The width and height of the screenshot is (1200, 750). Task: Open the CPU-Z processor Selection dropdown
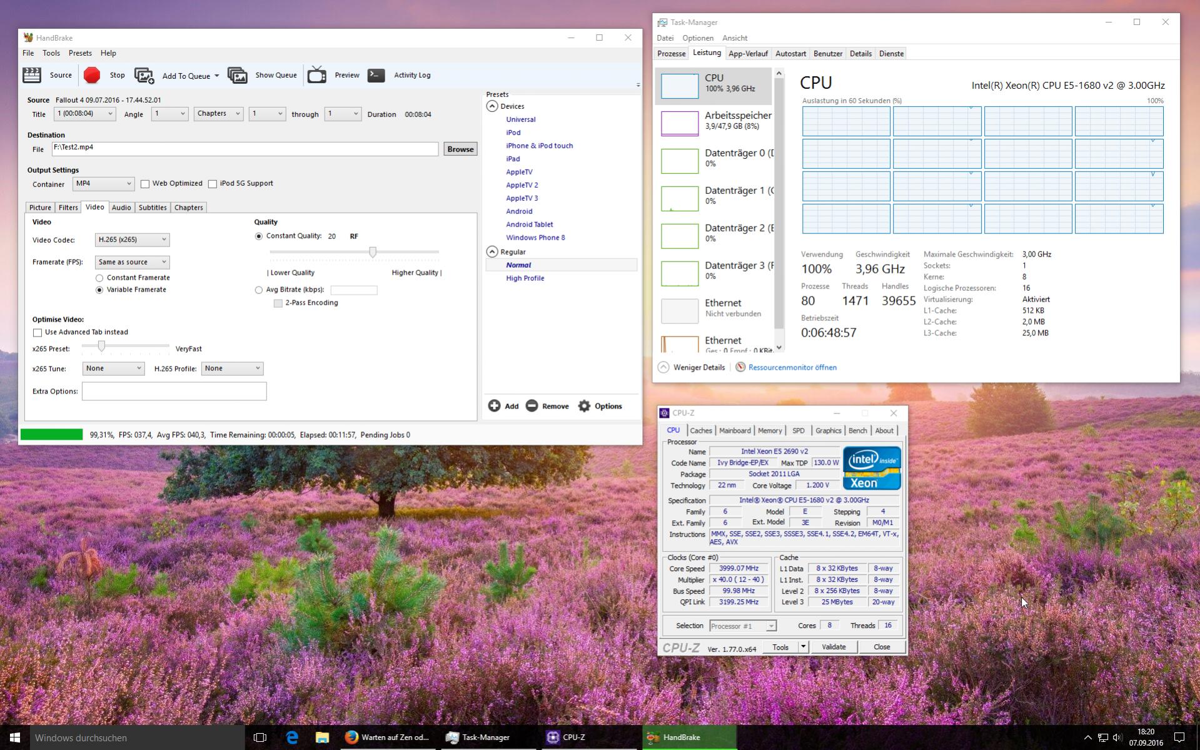click(x=743, y=626)
